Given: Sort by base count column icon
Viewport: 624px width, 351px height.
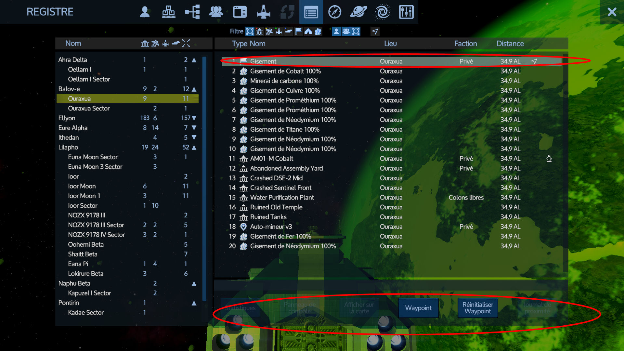Looking at the screenshot, I should 145,43.
